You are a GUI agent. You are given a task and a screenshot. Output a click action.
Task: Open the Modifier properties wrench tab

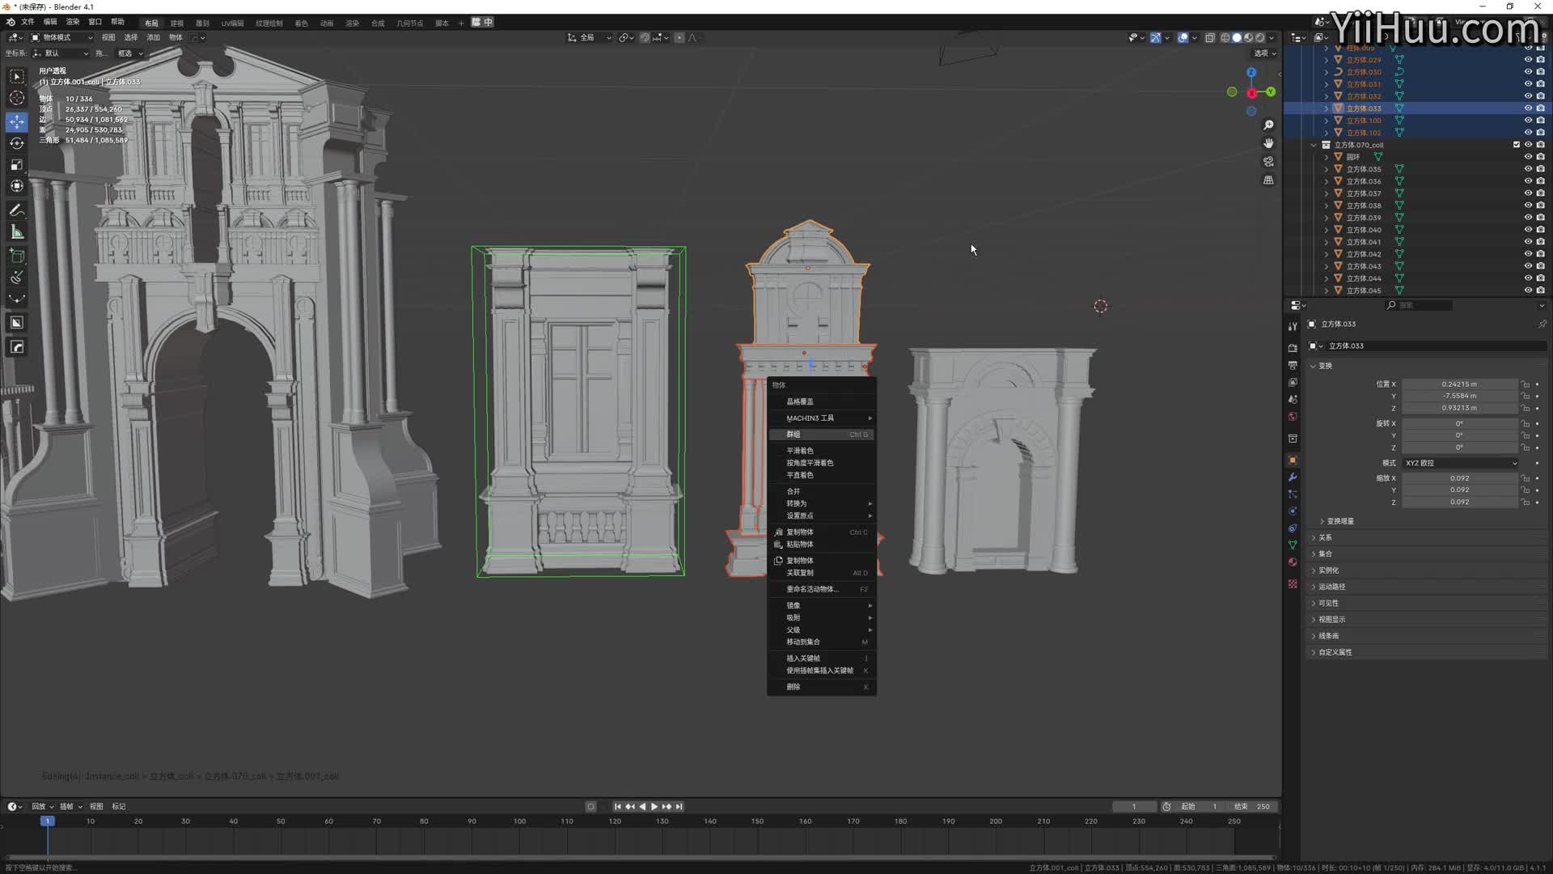[1293, 477]
